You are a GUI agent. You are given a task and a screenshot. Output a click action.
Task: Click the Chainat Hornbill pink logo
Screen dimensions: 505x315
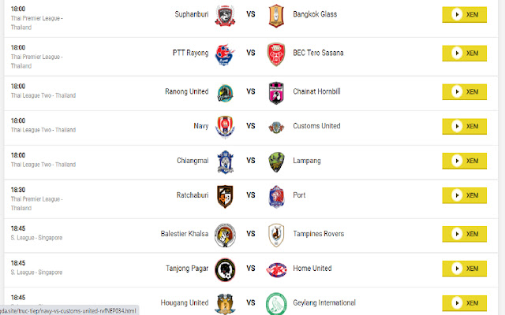tap(276, 93)
